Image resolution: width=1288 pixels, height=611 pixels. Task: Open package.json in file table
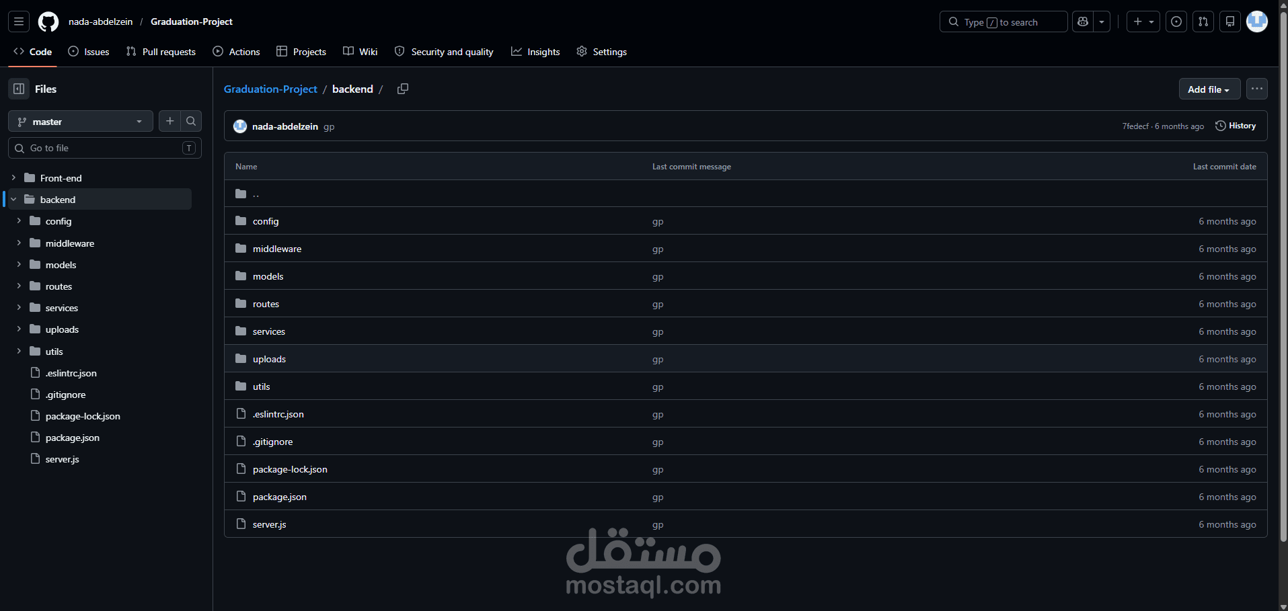click(x=280, y=497)
